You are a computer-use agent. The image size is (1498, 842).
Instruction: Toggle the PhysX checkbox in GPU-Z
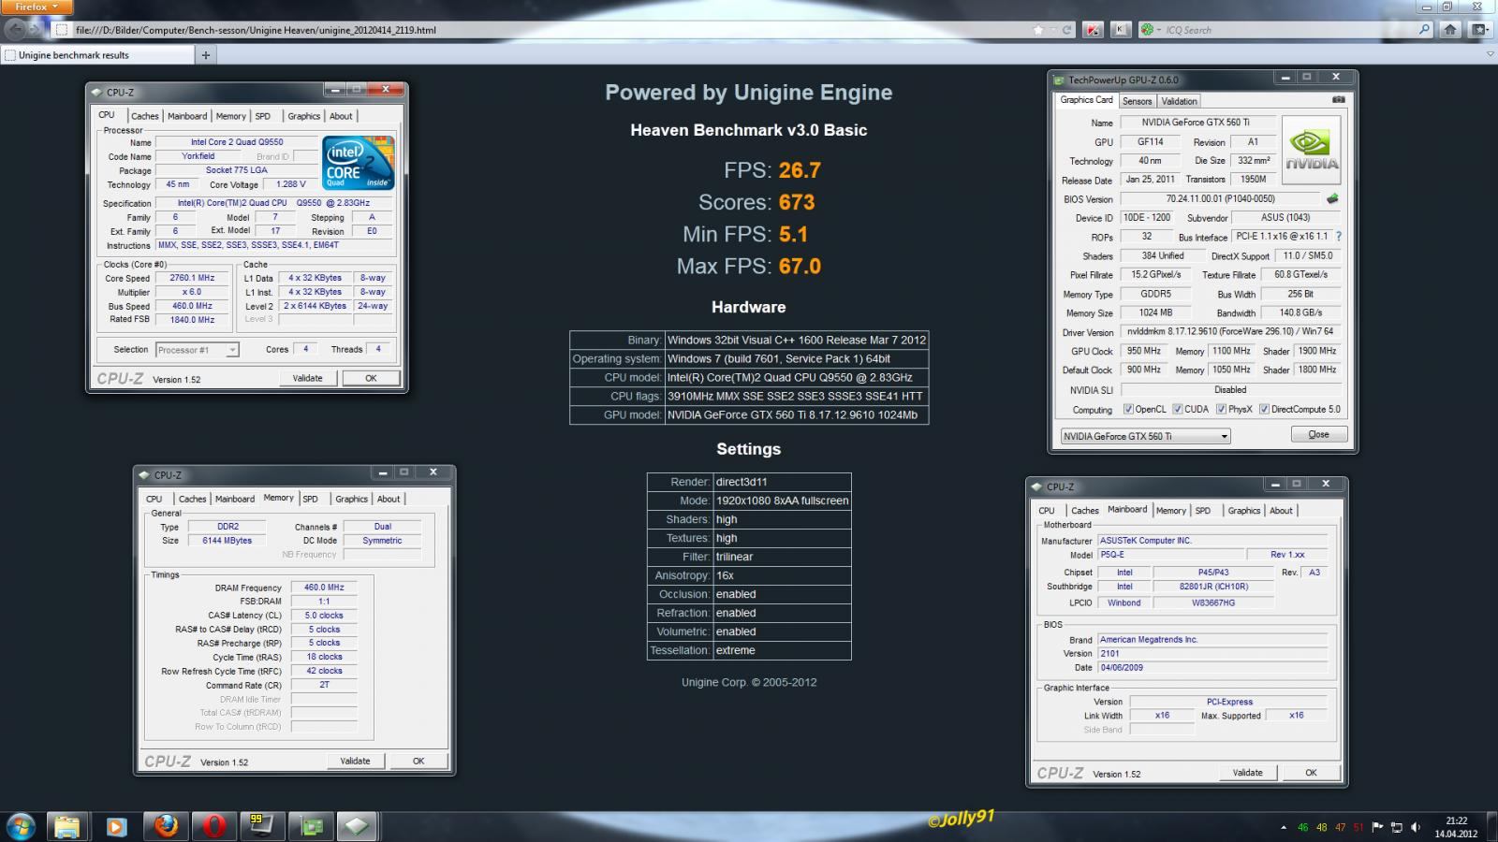click(1221, 409)
